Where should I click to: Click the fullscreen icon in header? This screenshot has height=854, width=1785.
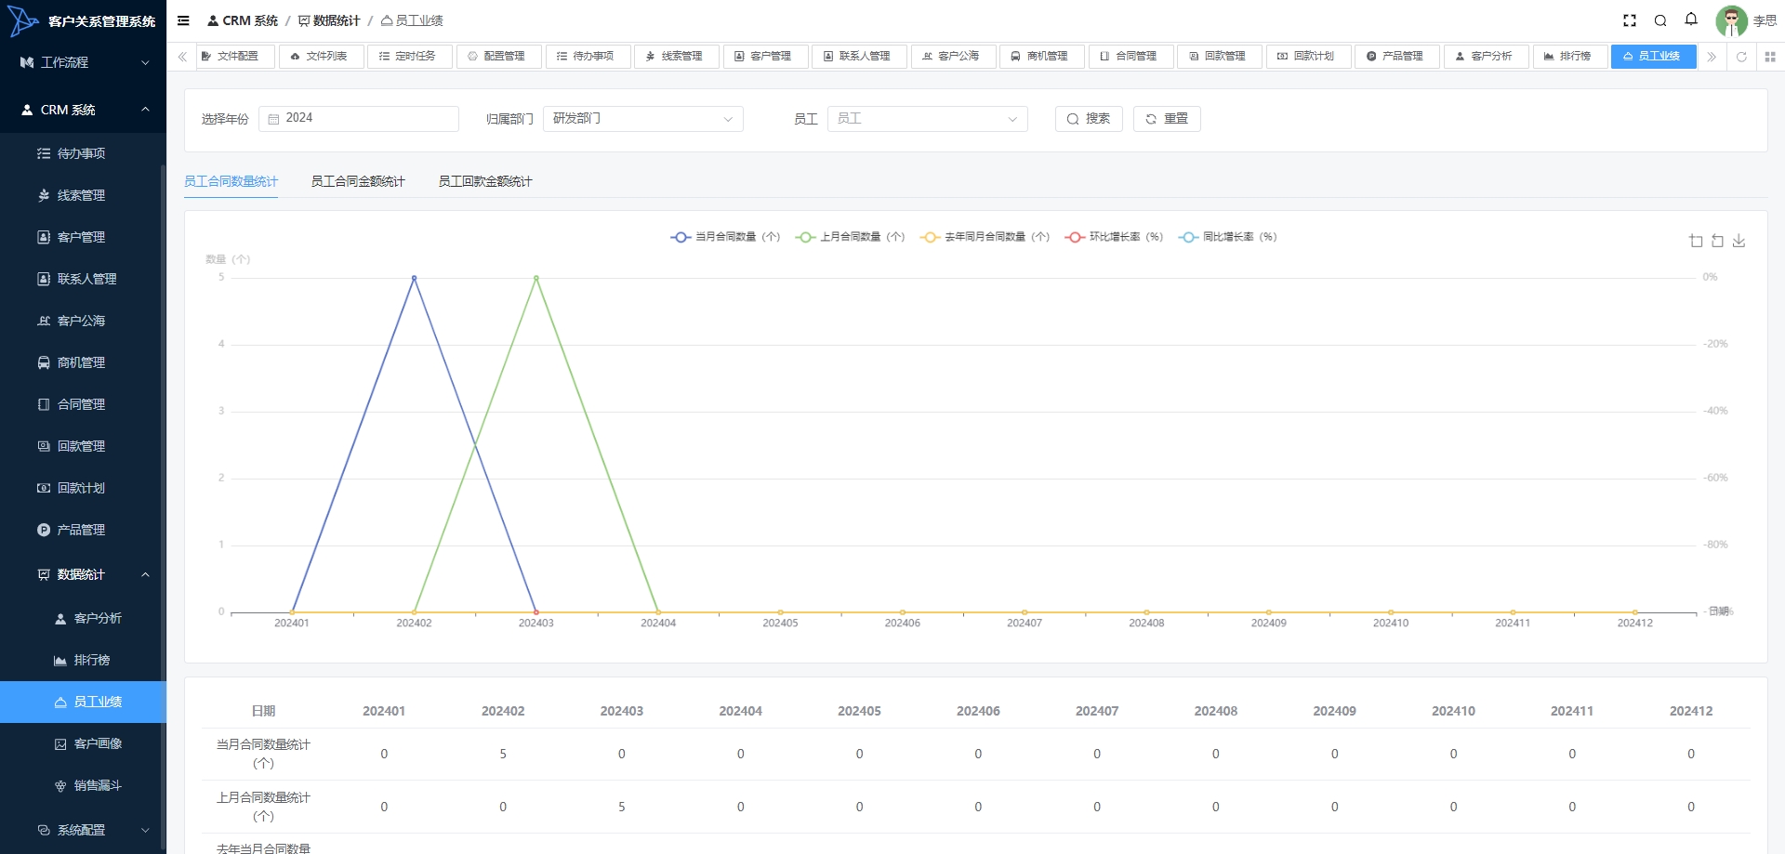[x=1629, y=20]
